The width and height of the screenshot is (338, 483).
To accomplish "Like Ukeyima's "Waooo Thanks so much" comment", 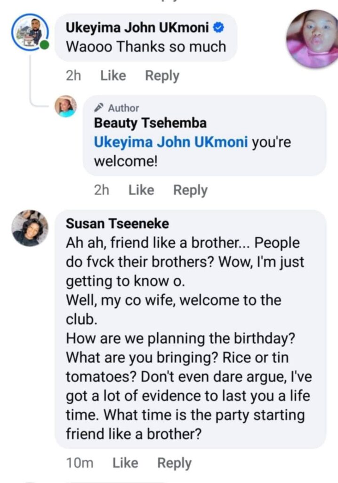I will pos(113,76).
